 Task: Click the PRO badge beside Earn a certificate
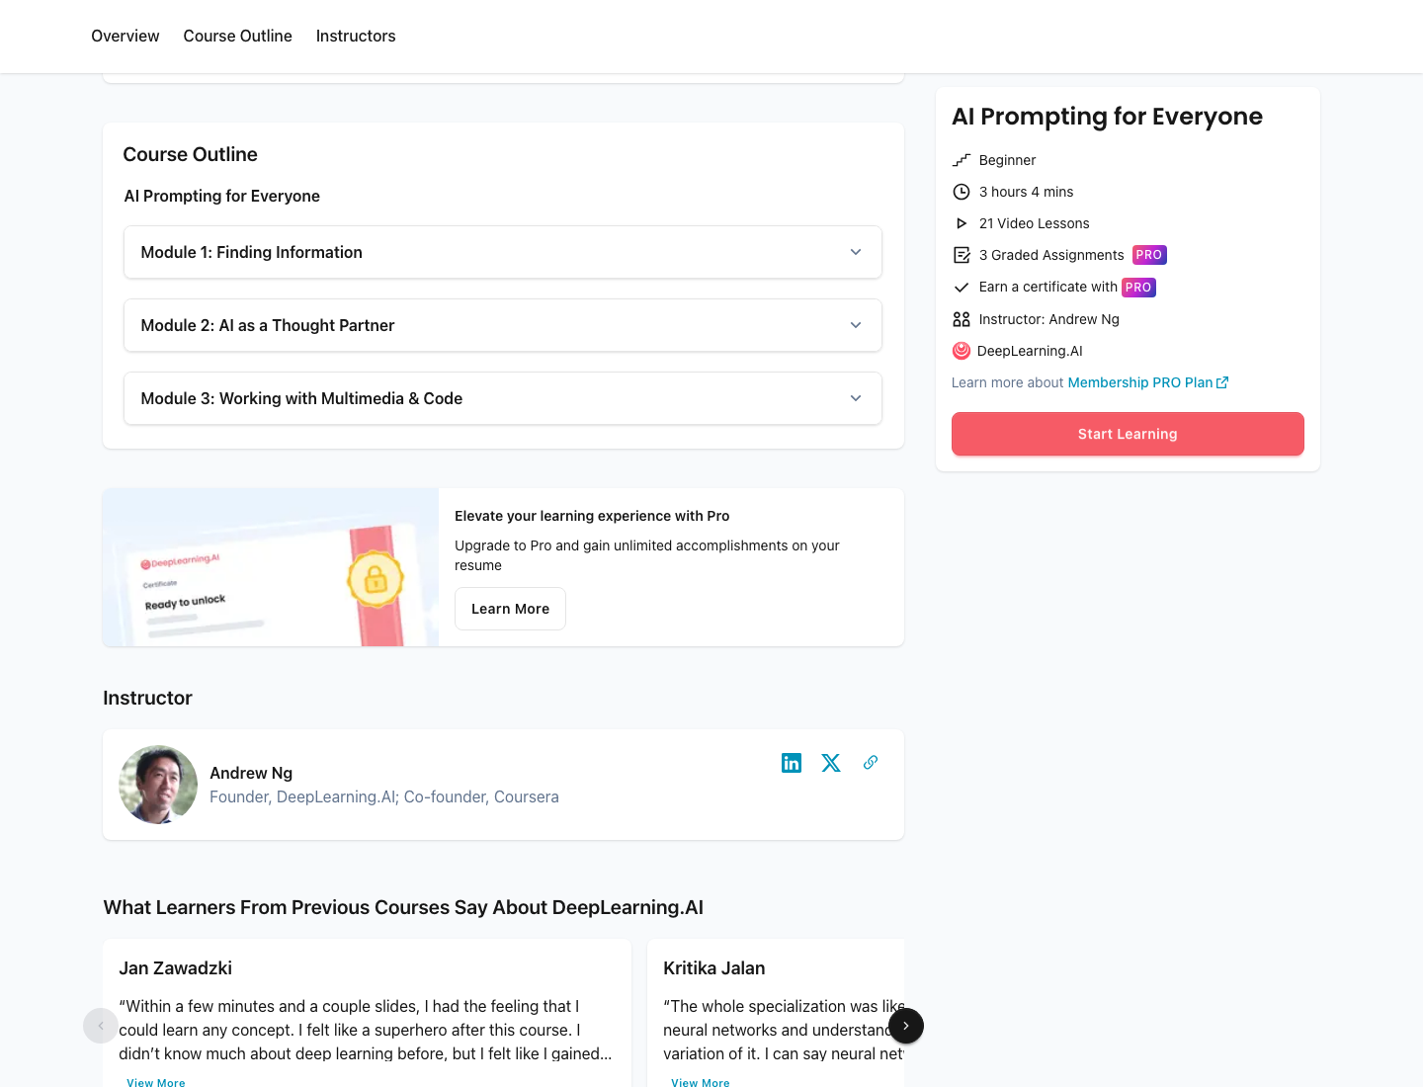[x=1138, y=288]
